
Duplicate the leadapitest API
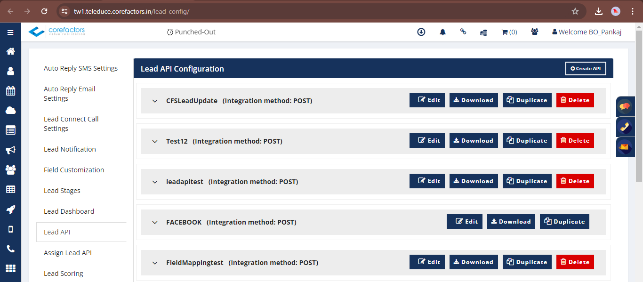tap(527, 181)
